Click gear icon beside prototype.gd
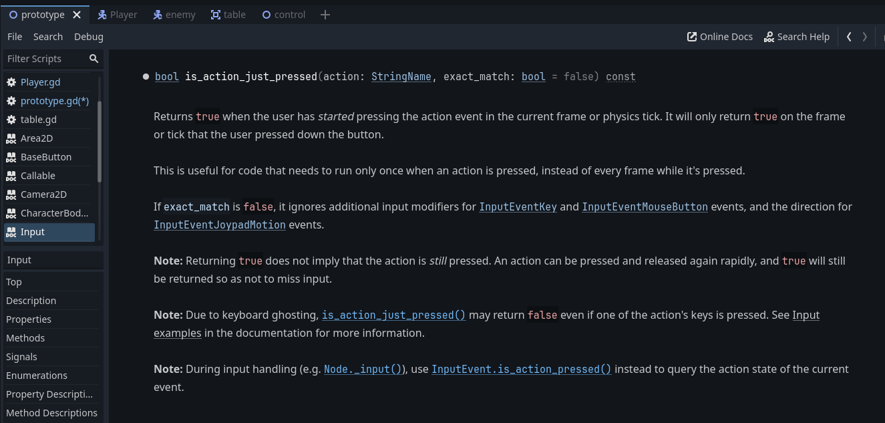The width and height of the screenshot is (885, 423). 11,101
